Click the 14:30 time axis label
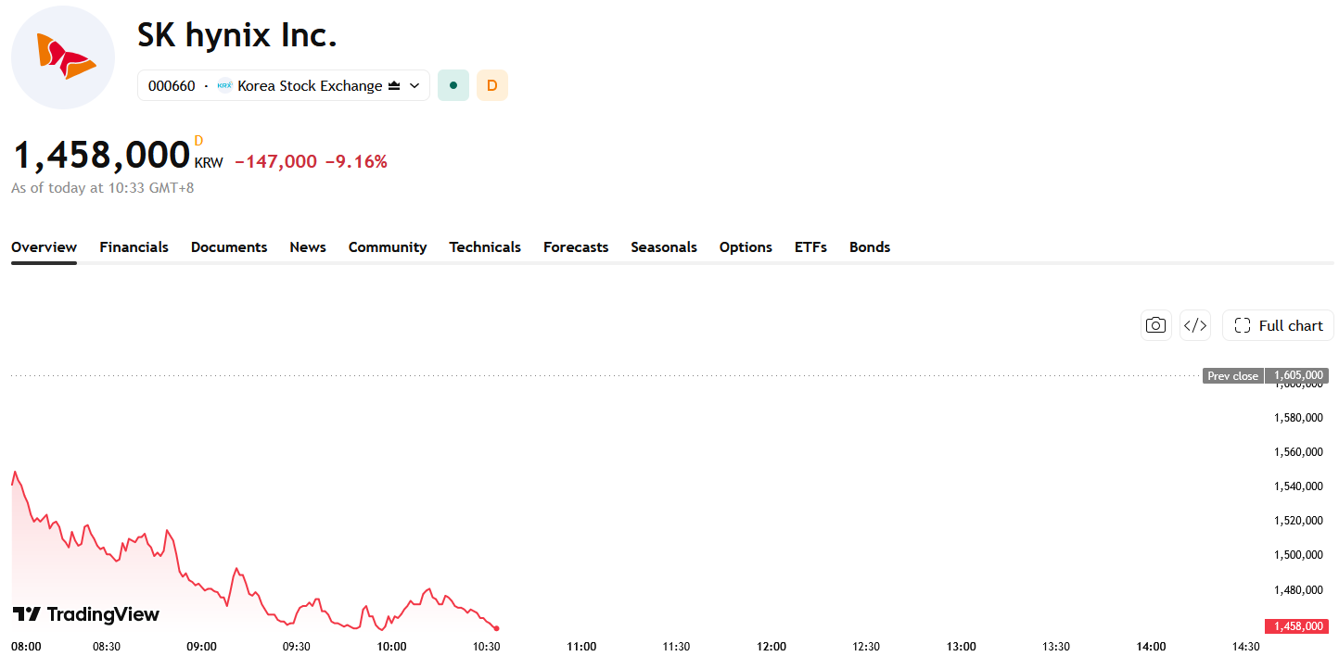1339x669 pixels. pos(1245,647)
